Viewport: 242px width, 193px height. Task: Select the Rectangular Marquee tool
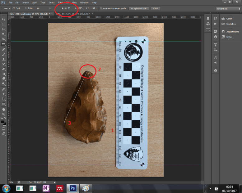(x=3, y=24)
